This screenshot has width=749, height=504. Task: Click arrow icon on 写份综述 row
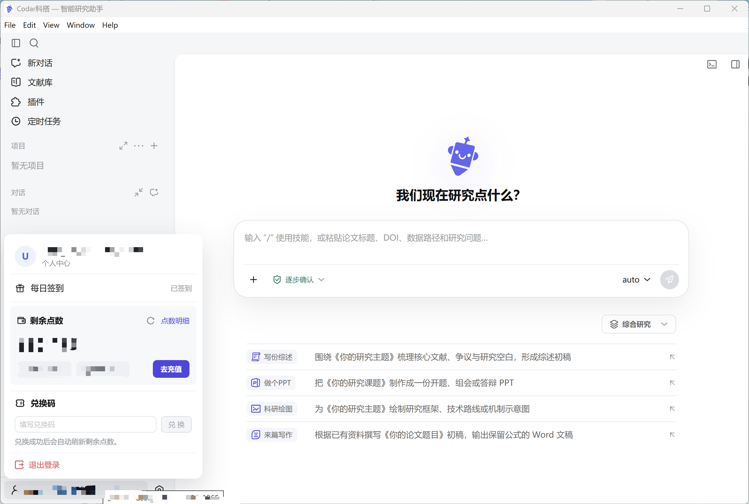pos(672,357)
